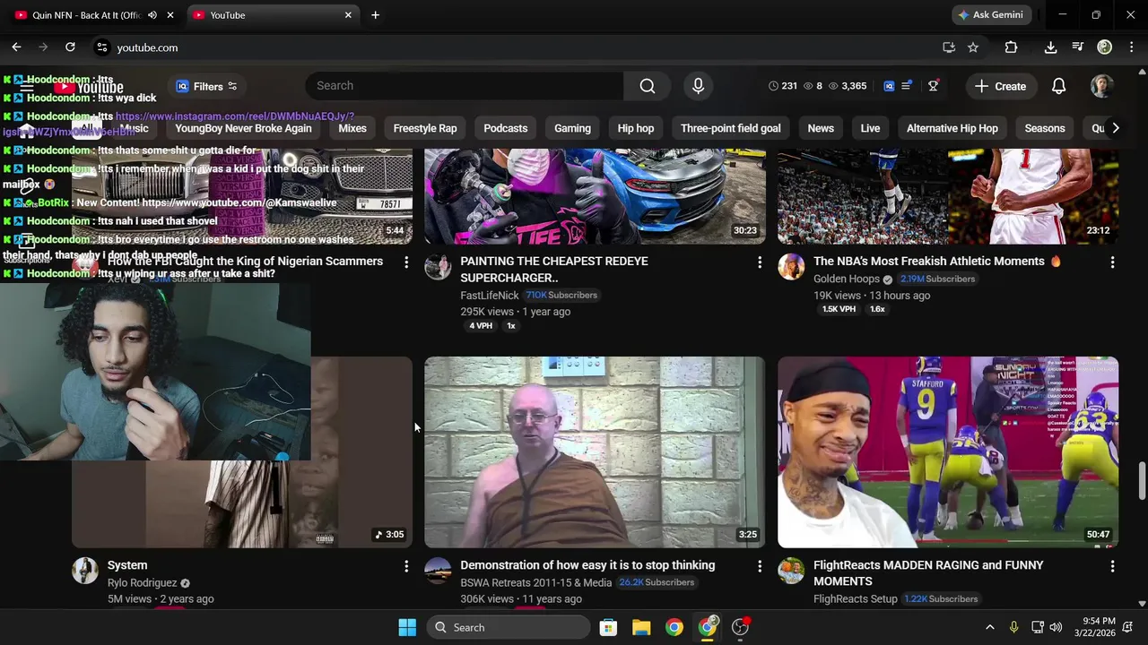1148x645 pixels.
Task: Click the taskbar Search box
Action: click(507, 627)
